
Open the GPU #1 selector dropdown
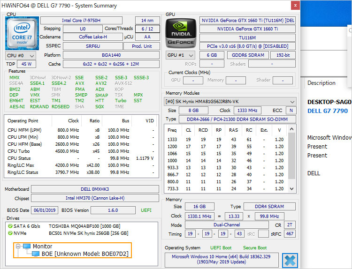pos(181,55)
